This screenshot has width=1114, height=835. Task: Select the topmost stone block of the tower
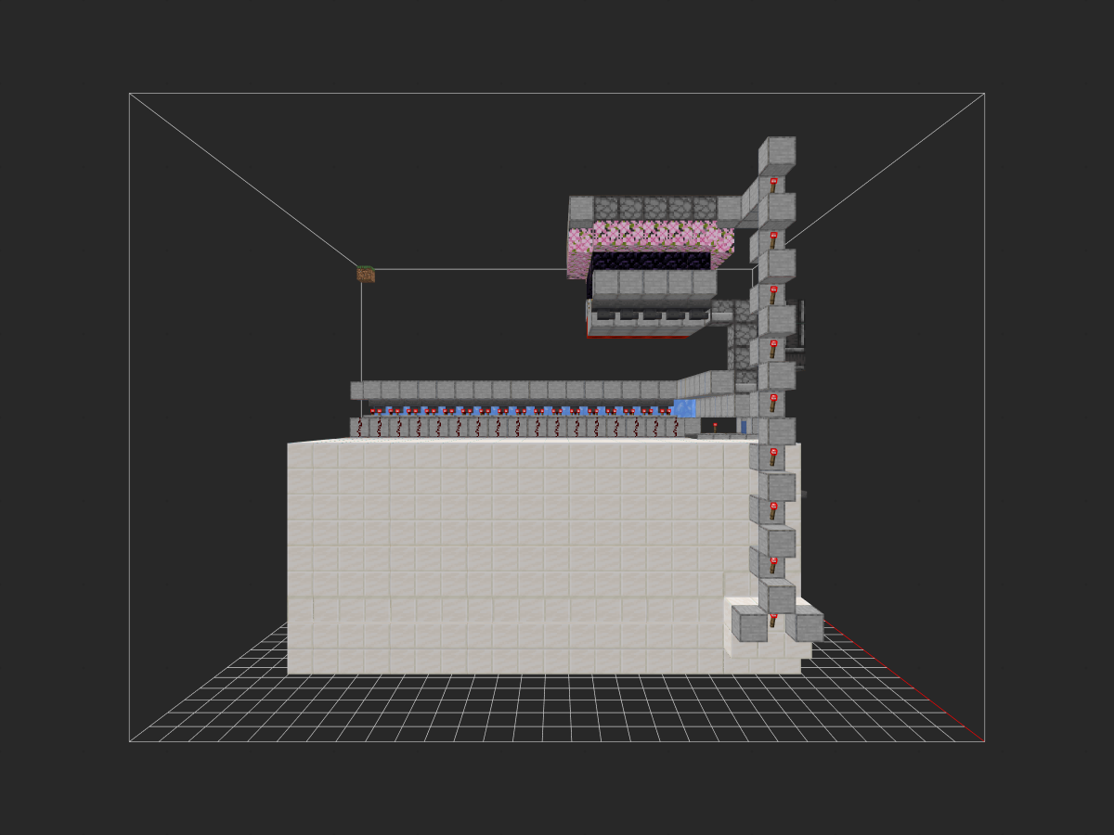[777, 156]
